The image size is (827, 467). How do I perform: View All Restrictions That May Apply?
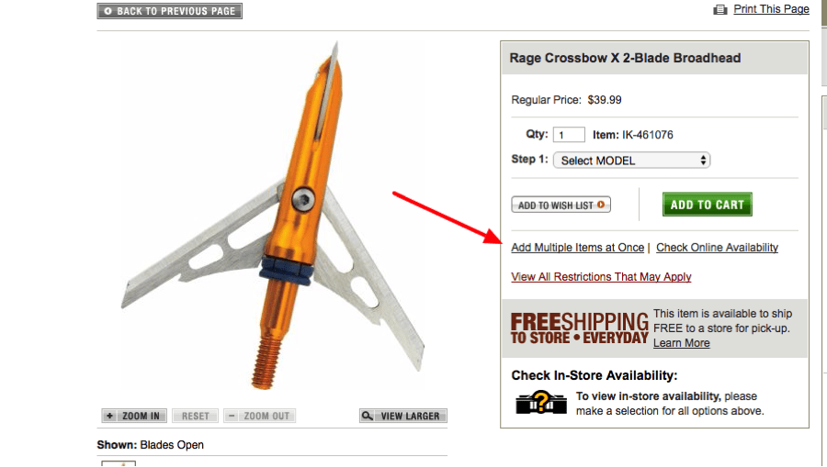pos(601,277)
